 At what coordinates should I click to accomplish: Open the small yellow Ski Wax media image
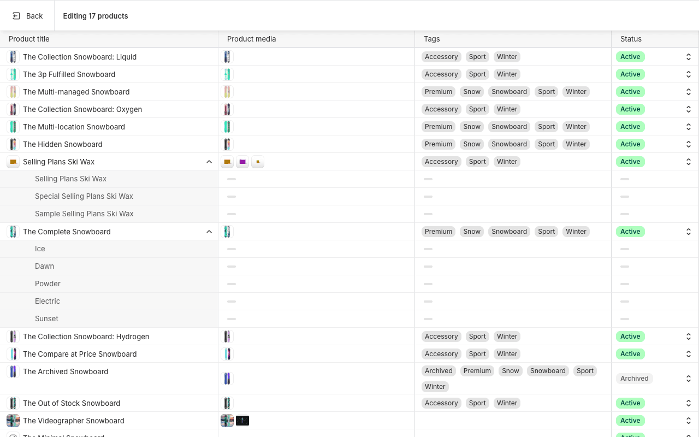click(x=258, y=162)
